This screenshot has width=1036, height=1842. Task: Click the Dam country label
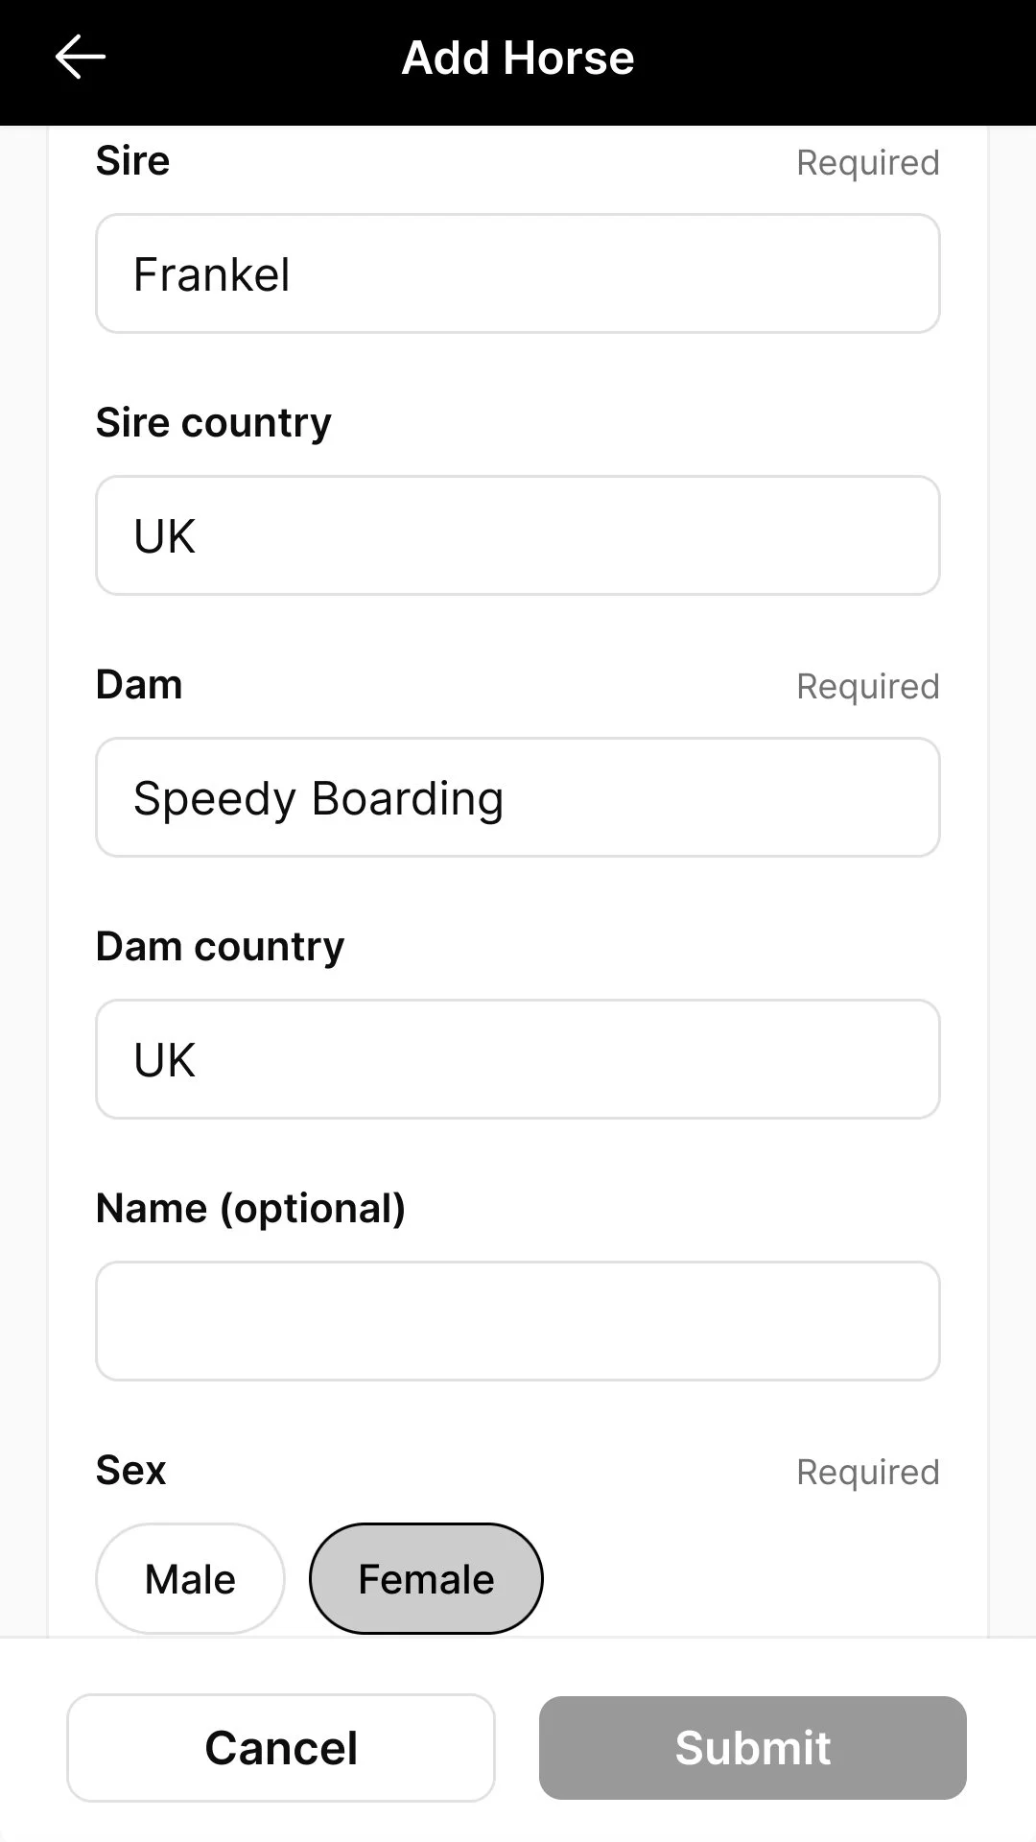[x=221, y=947]
